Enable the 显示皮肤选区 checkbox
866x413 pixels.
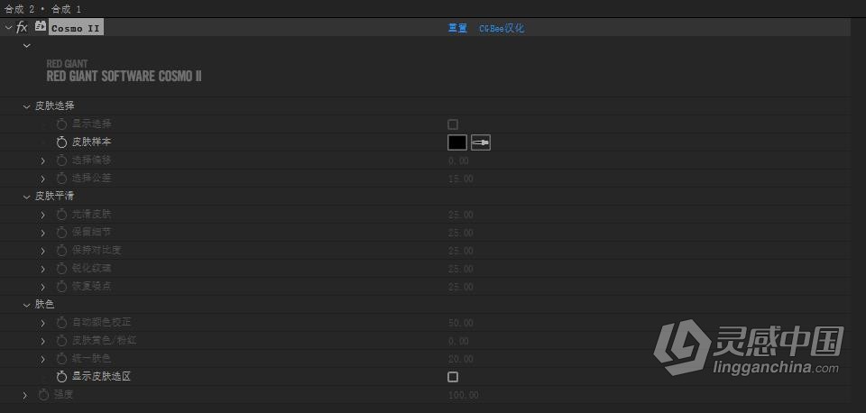(453, 377)
